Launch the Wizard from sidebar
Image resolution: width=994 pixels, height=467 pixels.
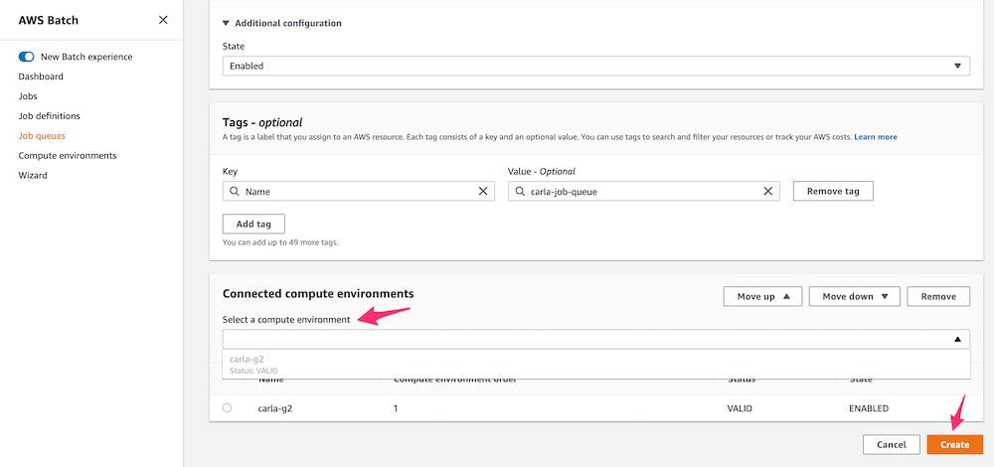click(x=33, y=175)
